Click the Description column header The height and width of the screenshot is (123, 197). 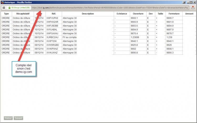(x=88, y=14)
